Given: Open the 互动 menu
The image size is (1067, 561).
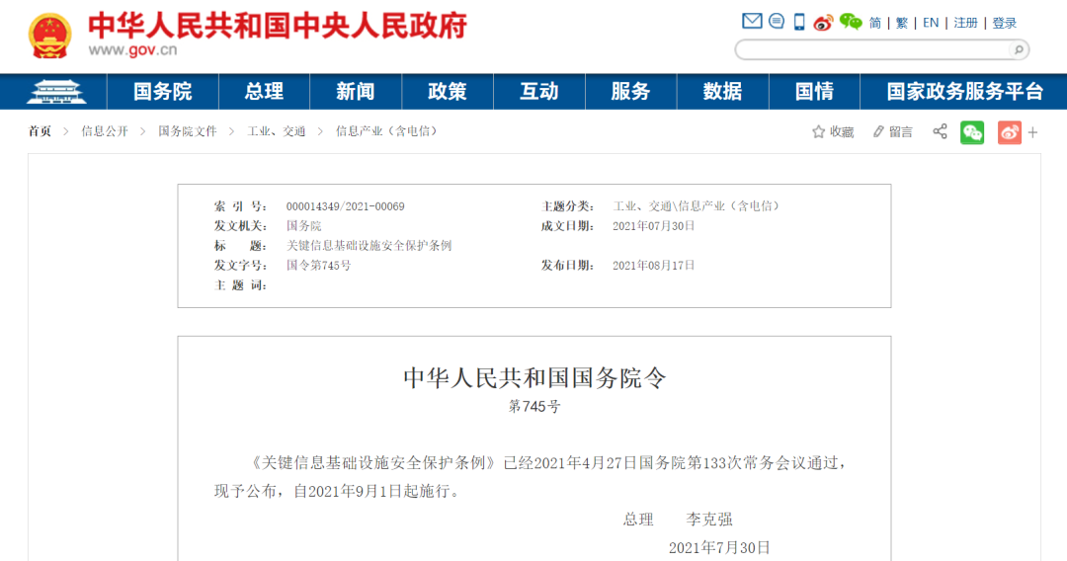Looking at the screenshot, I should [x=539, y=92].
